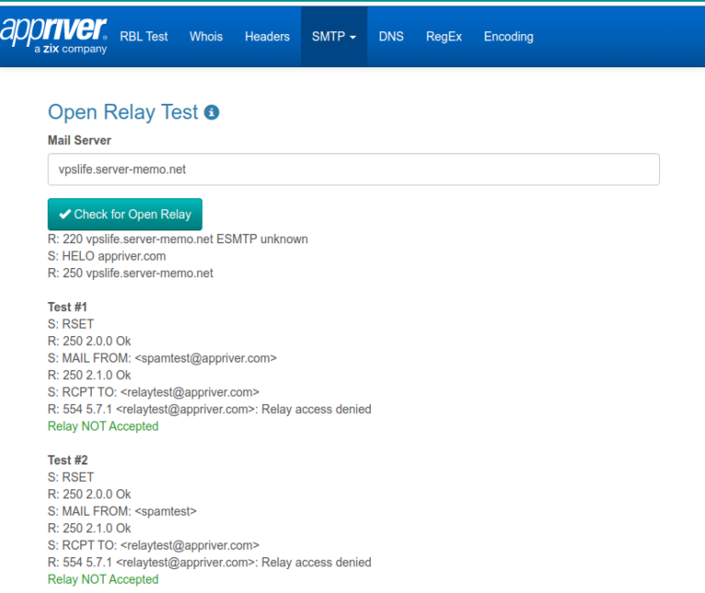705x593 pixels.
Task: Open the RBL Test page
Action: click(144, 37)
